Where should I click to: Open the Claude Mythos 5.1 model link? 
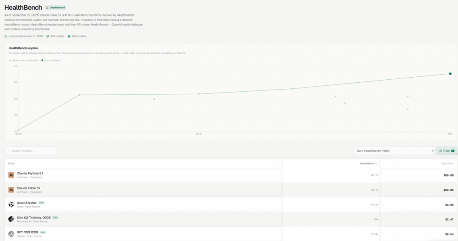coord(30,173)
